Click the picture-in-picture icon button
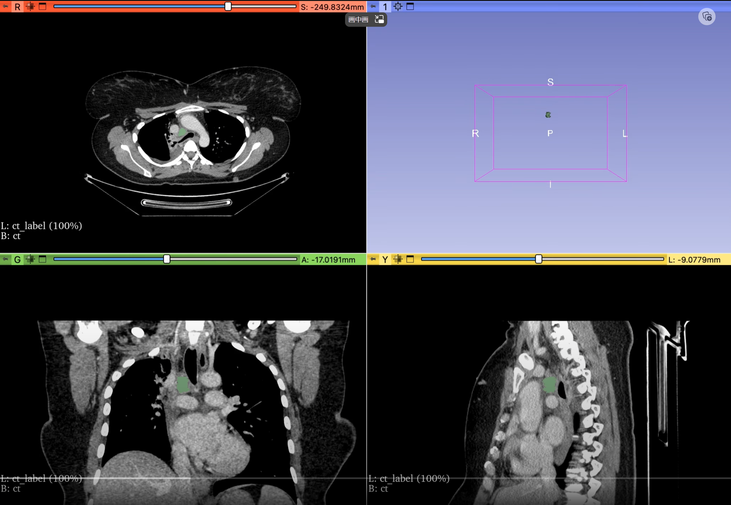731x505 pixels. coord(379,20)
